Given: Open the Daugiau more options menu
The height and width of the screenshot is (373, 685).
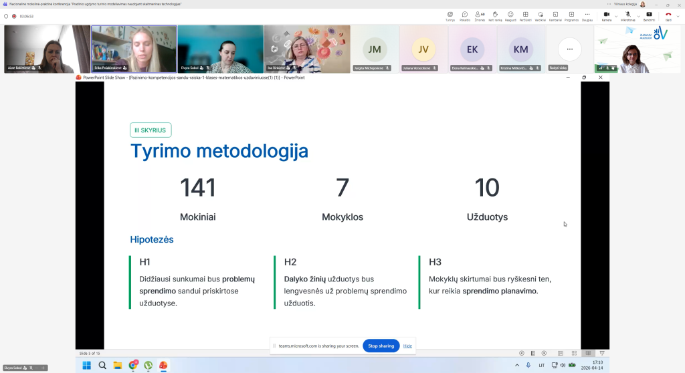Looking at the screenshot, I should [587, 15].
